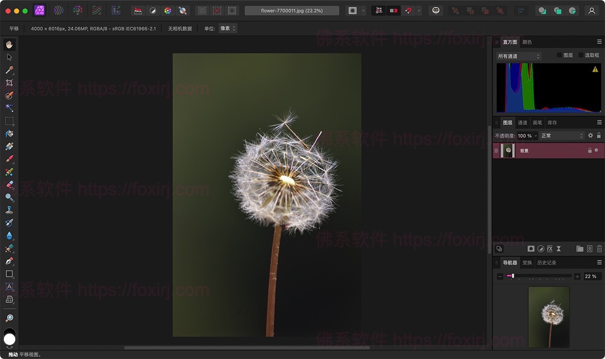
Task: Select the Artistic Text tool
Action: click(x=9, y=286)
